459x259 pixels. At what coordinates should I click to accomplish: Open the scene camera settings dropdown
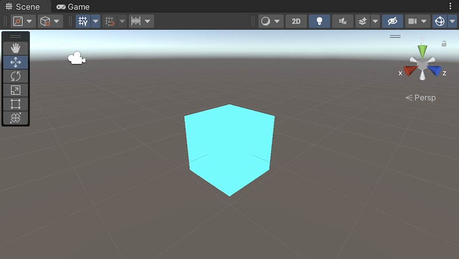(x=417, y=21)
